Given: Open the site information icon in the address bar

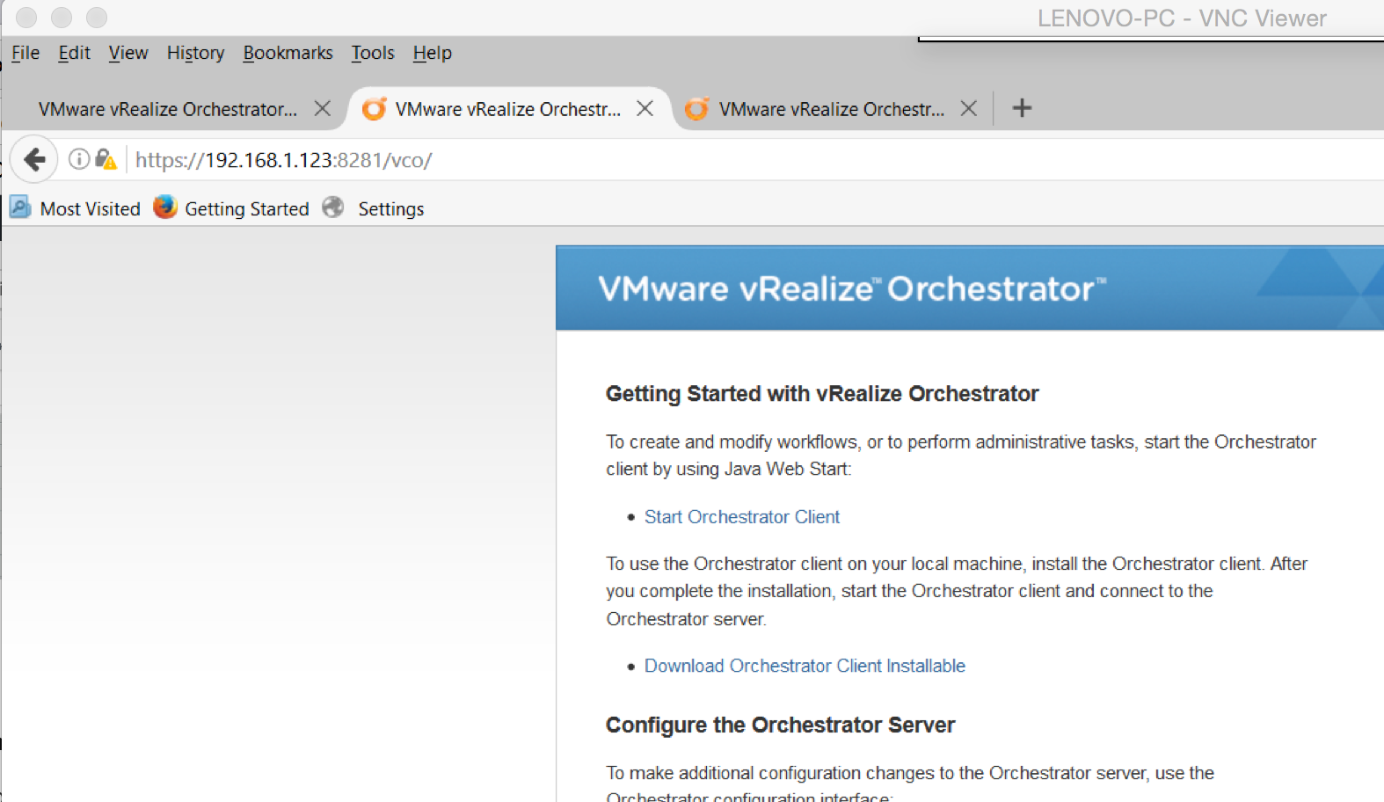Looking at the screenshot, I should [79, 159].
